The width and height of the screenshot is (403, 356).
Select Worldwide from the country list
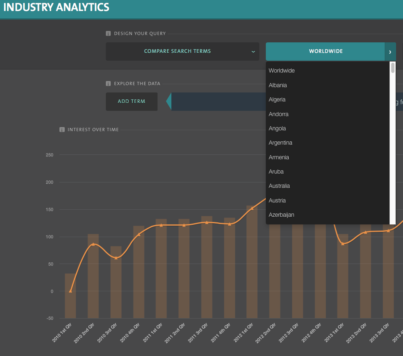pyautogui.click(x=282, y=71)
